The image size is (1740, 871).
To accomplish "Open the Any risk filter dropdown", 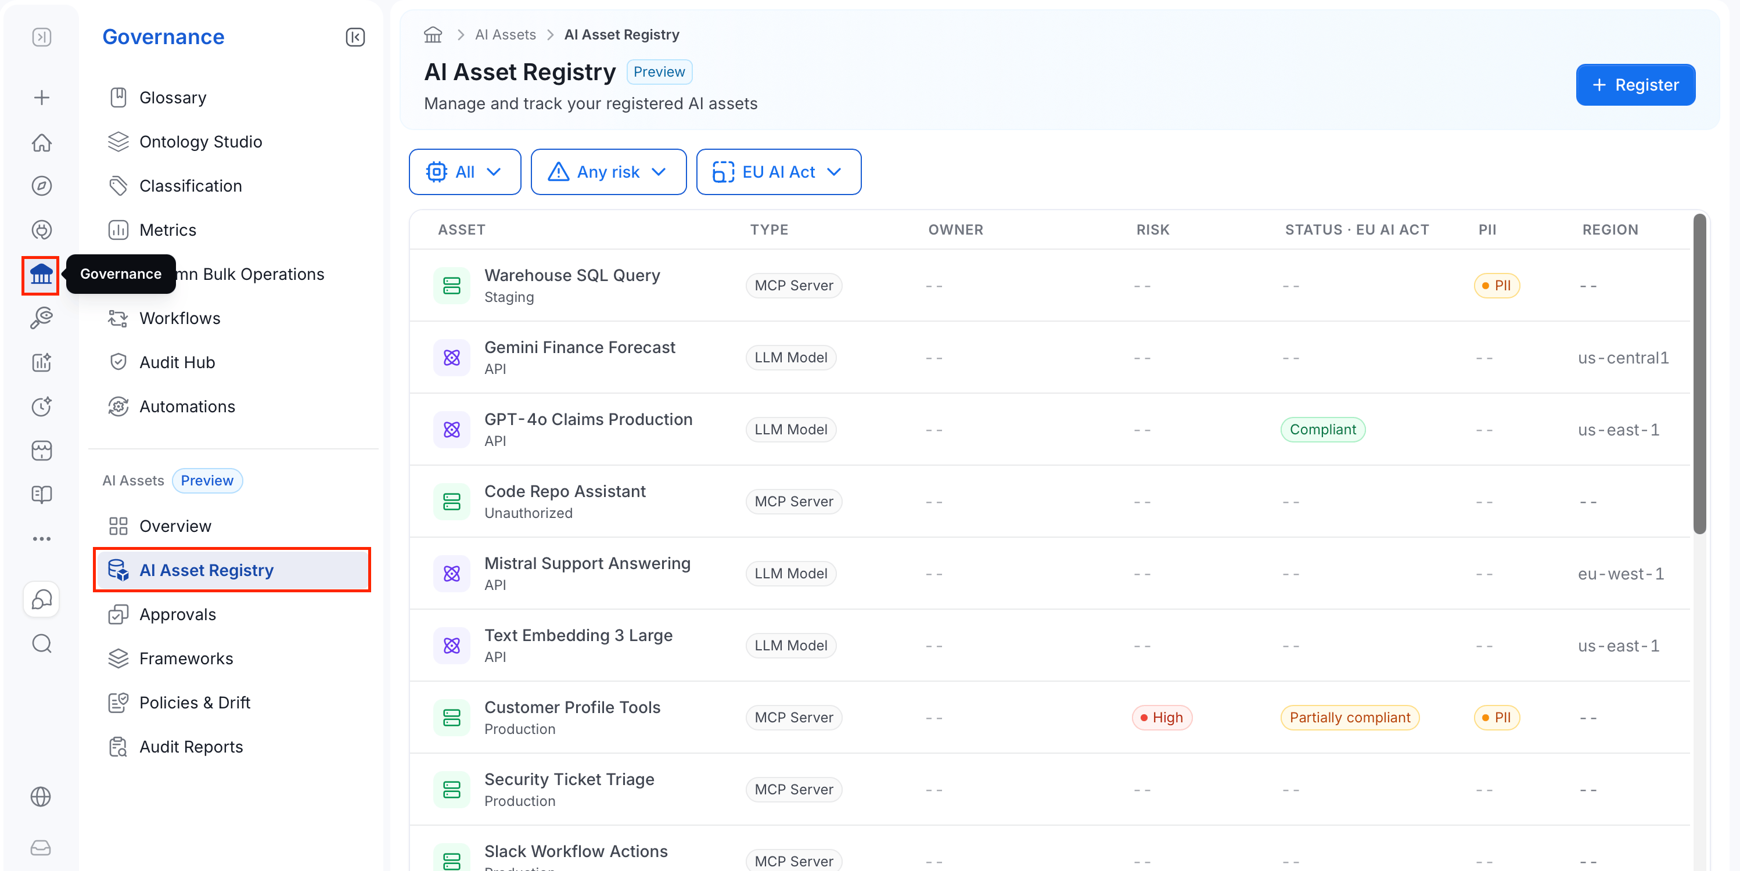I will (609, 172).
